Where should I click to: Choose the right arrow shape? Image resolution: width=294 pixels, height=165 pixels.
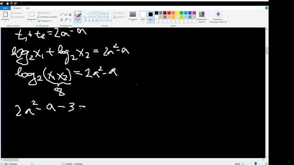click(100, 17)
